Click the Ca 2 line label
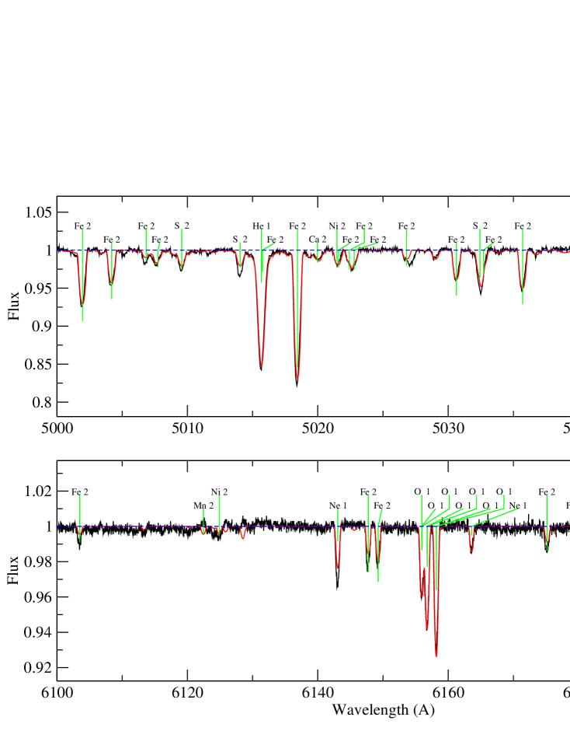The height and width of the screenshot is (738, 570). click(317, 240)
